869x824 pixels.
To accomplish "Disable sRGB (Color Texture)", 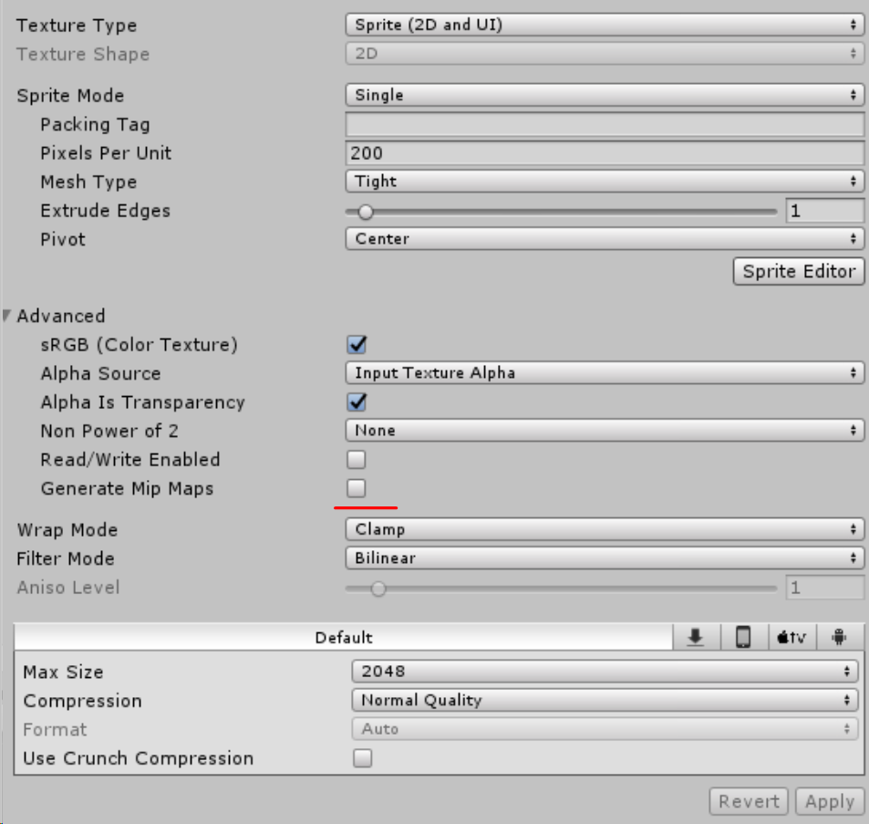I will [x=356, y=344].
